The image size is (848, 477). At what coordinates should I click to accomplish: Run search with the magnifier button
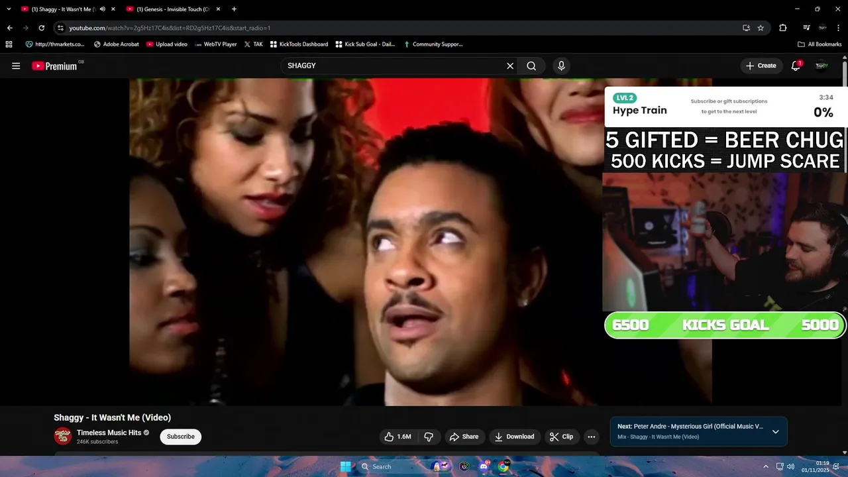coord(531,66)
